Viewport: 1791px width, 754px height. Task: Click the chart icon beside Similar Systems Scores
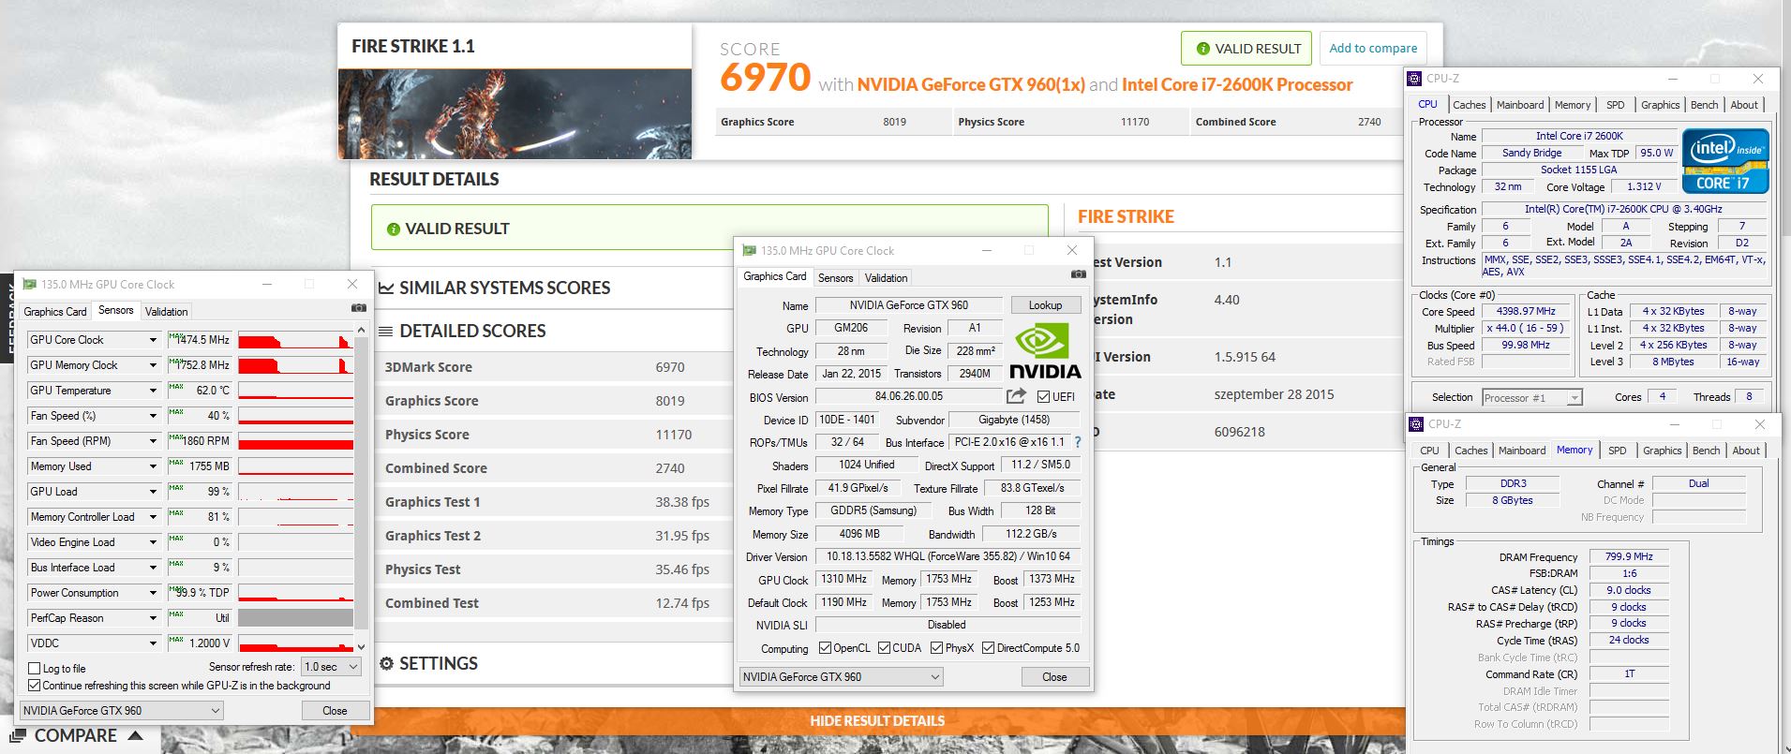pos(386,288)
